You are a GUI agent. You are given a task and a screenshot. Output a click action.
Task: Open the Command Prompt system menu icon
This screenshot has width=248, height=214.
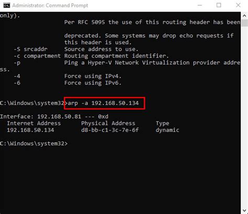7,5
